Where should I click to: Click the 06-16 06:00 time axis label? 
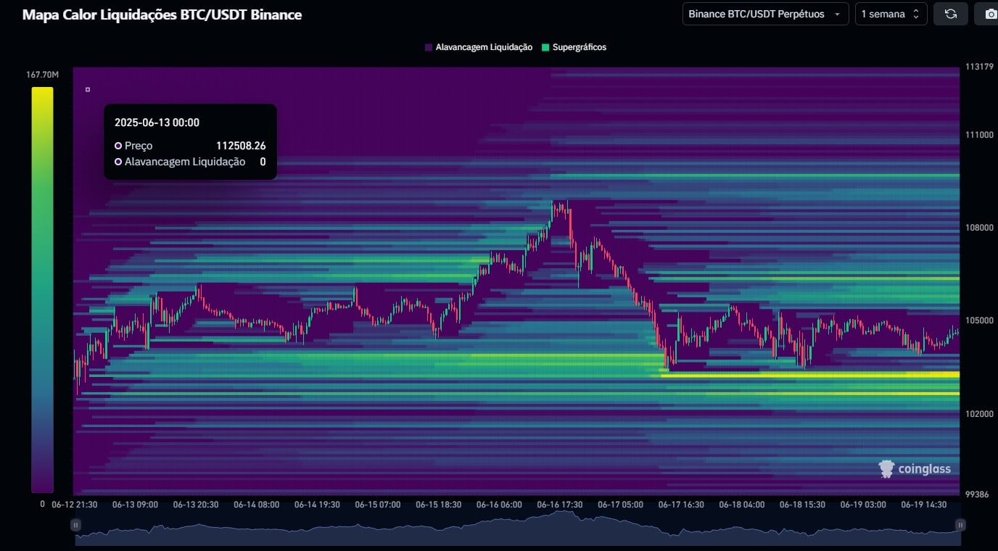pyautogui.click(x=499, y=504)
